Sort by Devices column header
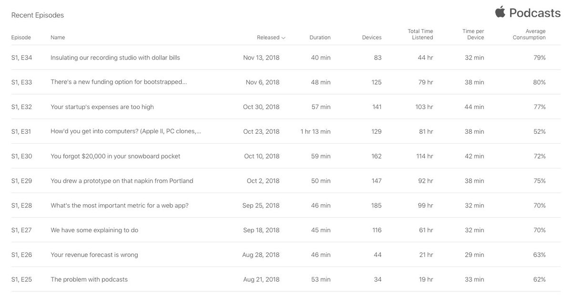The image size is (572, 297). pos(372,38)
